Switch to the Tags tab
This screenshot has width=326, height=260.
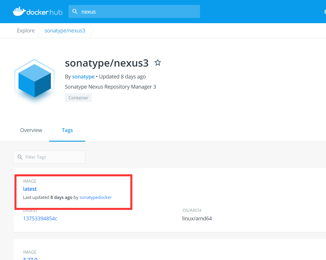pyautogui.click(x=67, y=130)
